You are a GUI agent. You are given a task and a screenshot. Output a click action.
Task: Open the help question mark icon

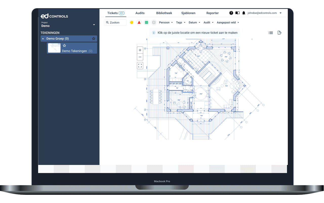point(231,13)
